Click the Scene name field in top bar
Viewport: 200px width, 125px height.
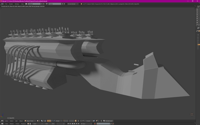point(54,4)
